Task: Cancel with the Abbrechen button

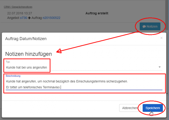Action: click(x=130, y=108)
